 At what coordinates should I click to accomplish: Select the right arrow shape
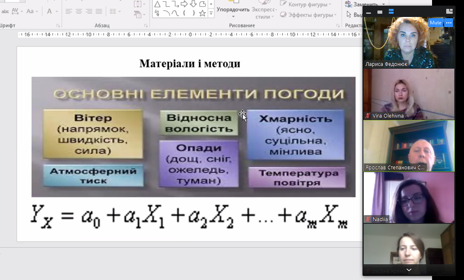(x=184, y=4)
